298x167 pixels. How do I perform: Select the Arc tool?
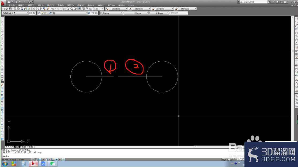click(2, 35)
